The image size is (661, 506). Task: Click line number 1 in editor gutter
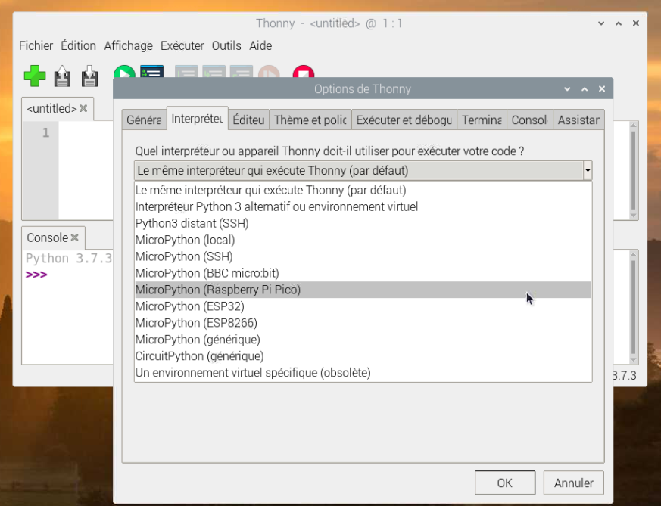46,133
